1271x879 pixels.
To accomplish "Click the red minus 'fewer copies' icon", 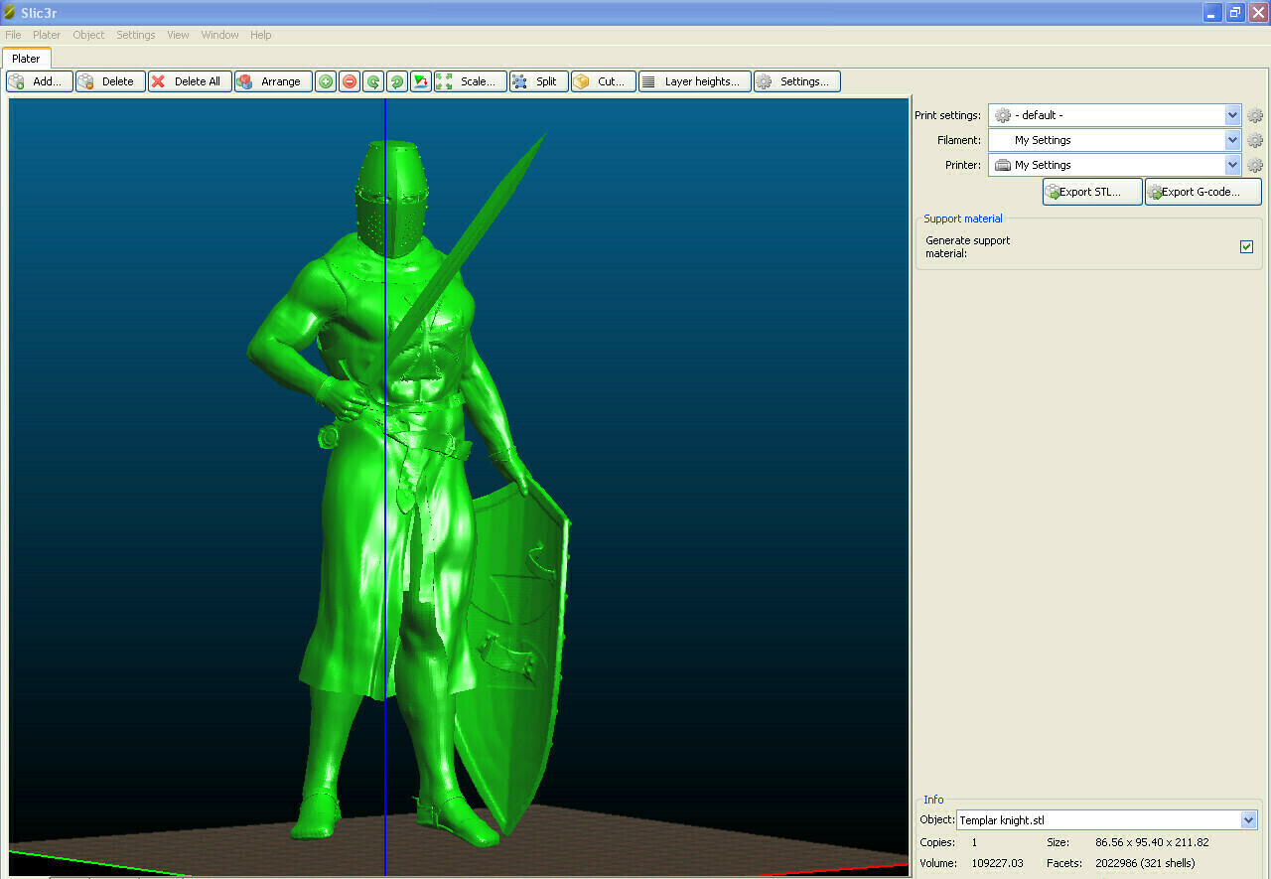I will (x=350, y=81).
